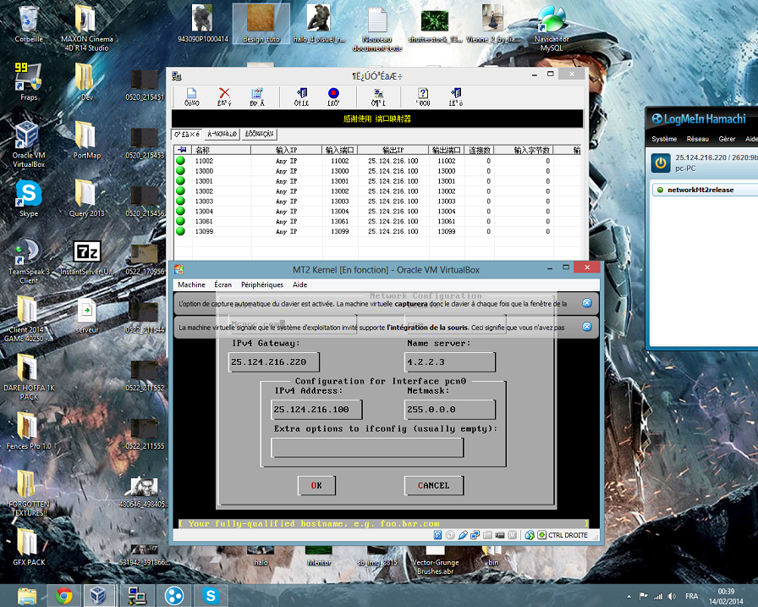Select the first tab in PortMap window
This screenshot has width=758, height=607.
[x=187, y=134]
